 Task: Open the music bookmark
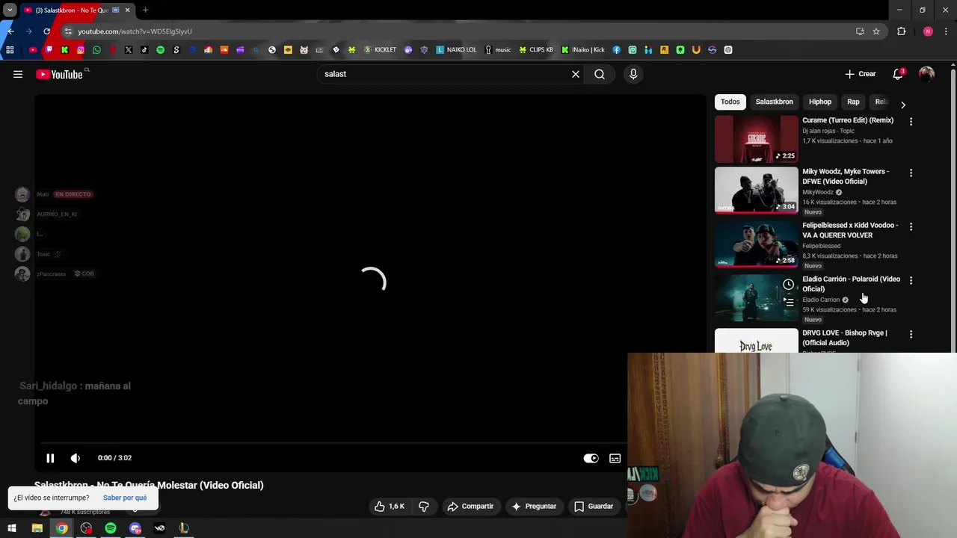point(498,50)
